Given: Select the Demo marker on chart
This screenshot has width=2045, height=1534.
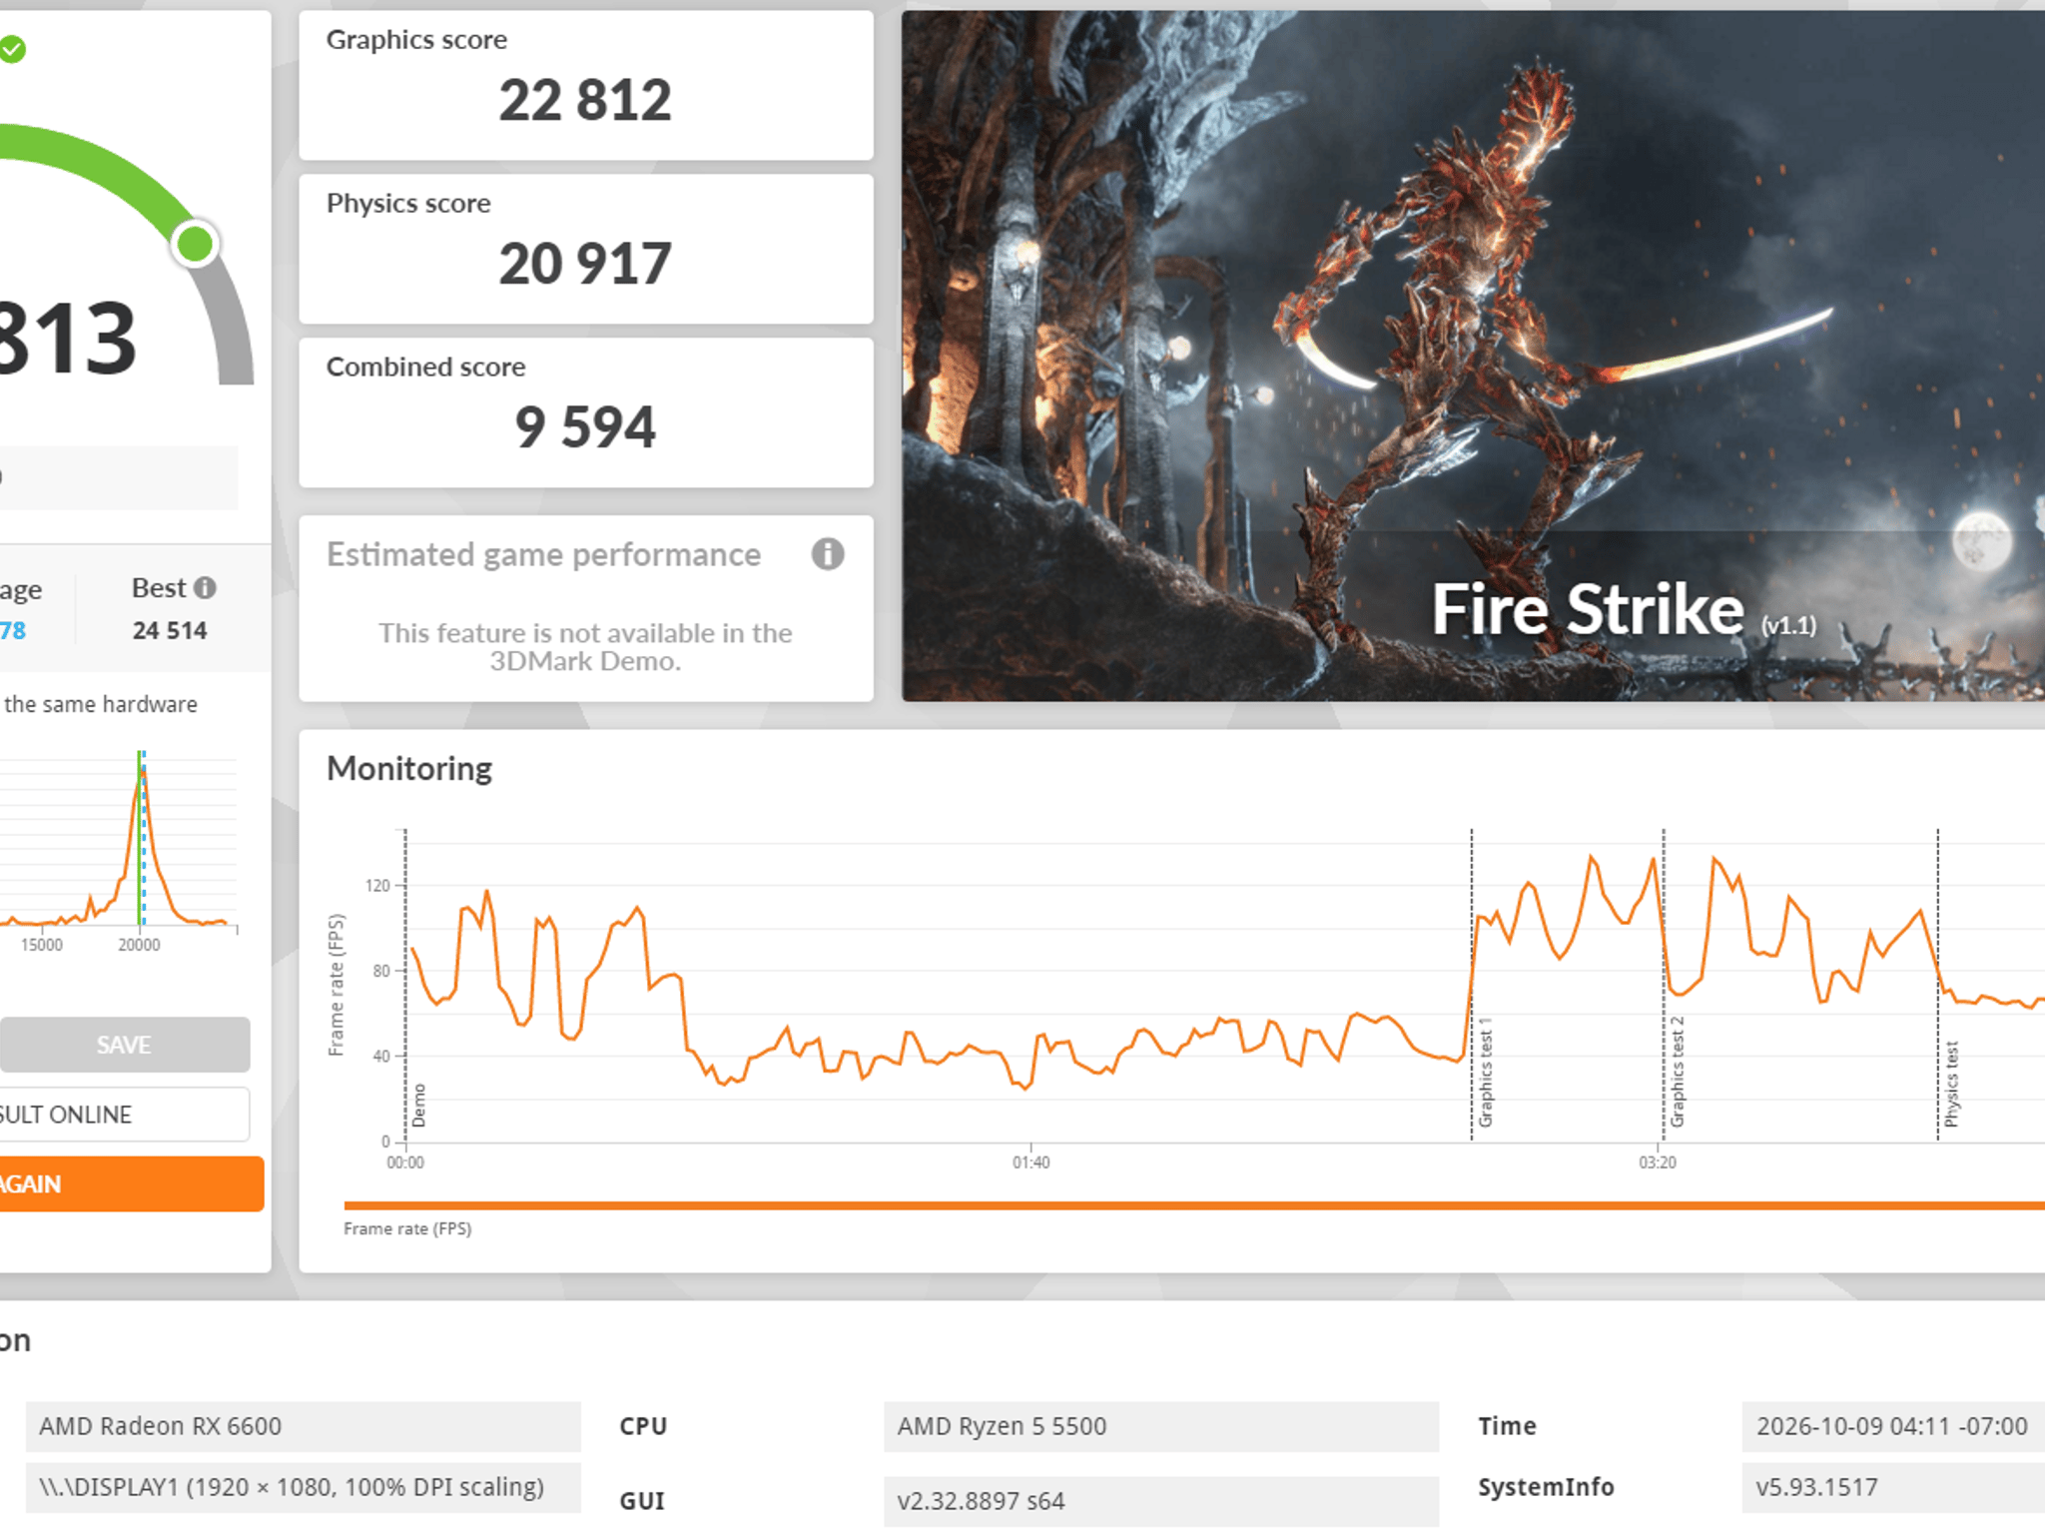Looking at the screenshot, I should [x=418, y=1106].
